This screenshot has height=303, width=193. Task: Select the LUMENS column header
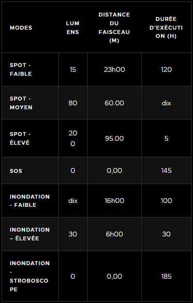(73, 28)
